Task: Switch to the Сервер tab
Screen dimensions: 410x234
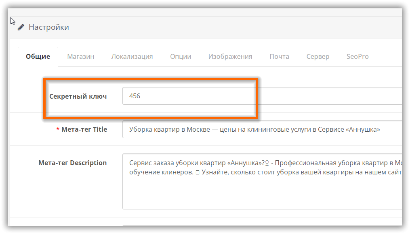Action: point(318,56)
